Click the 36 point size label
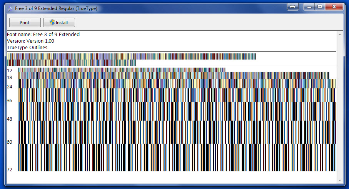 click(10, 101)
